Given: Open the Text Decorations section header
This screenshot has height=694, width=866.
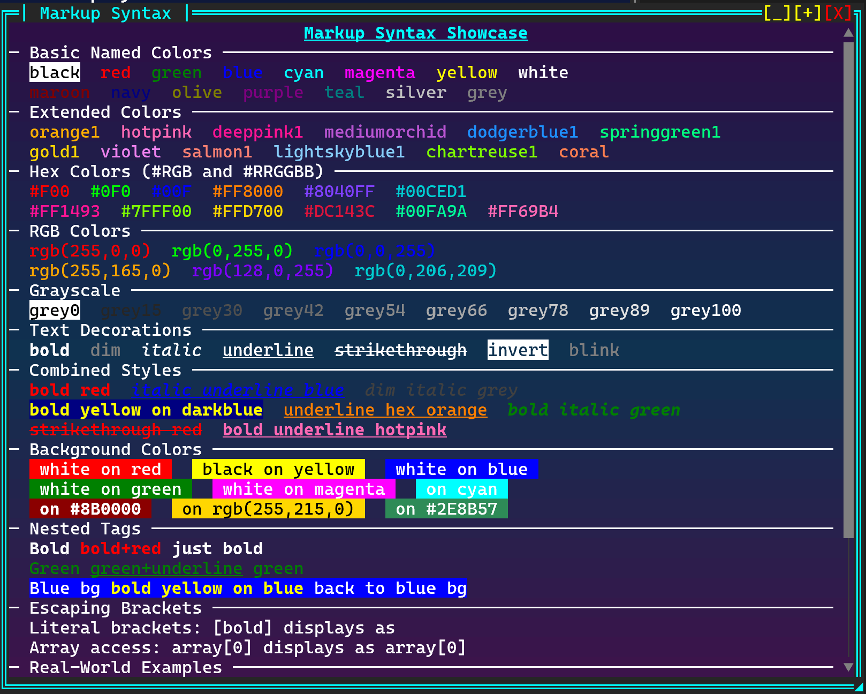Looking at the screenshot, I should click(x=110, y=330).
